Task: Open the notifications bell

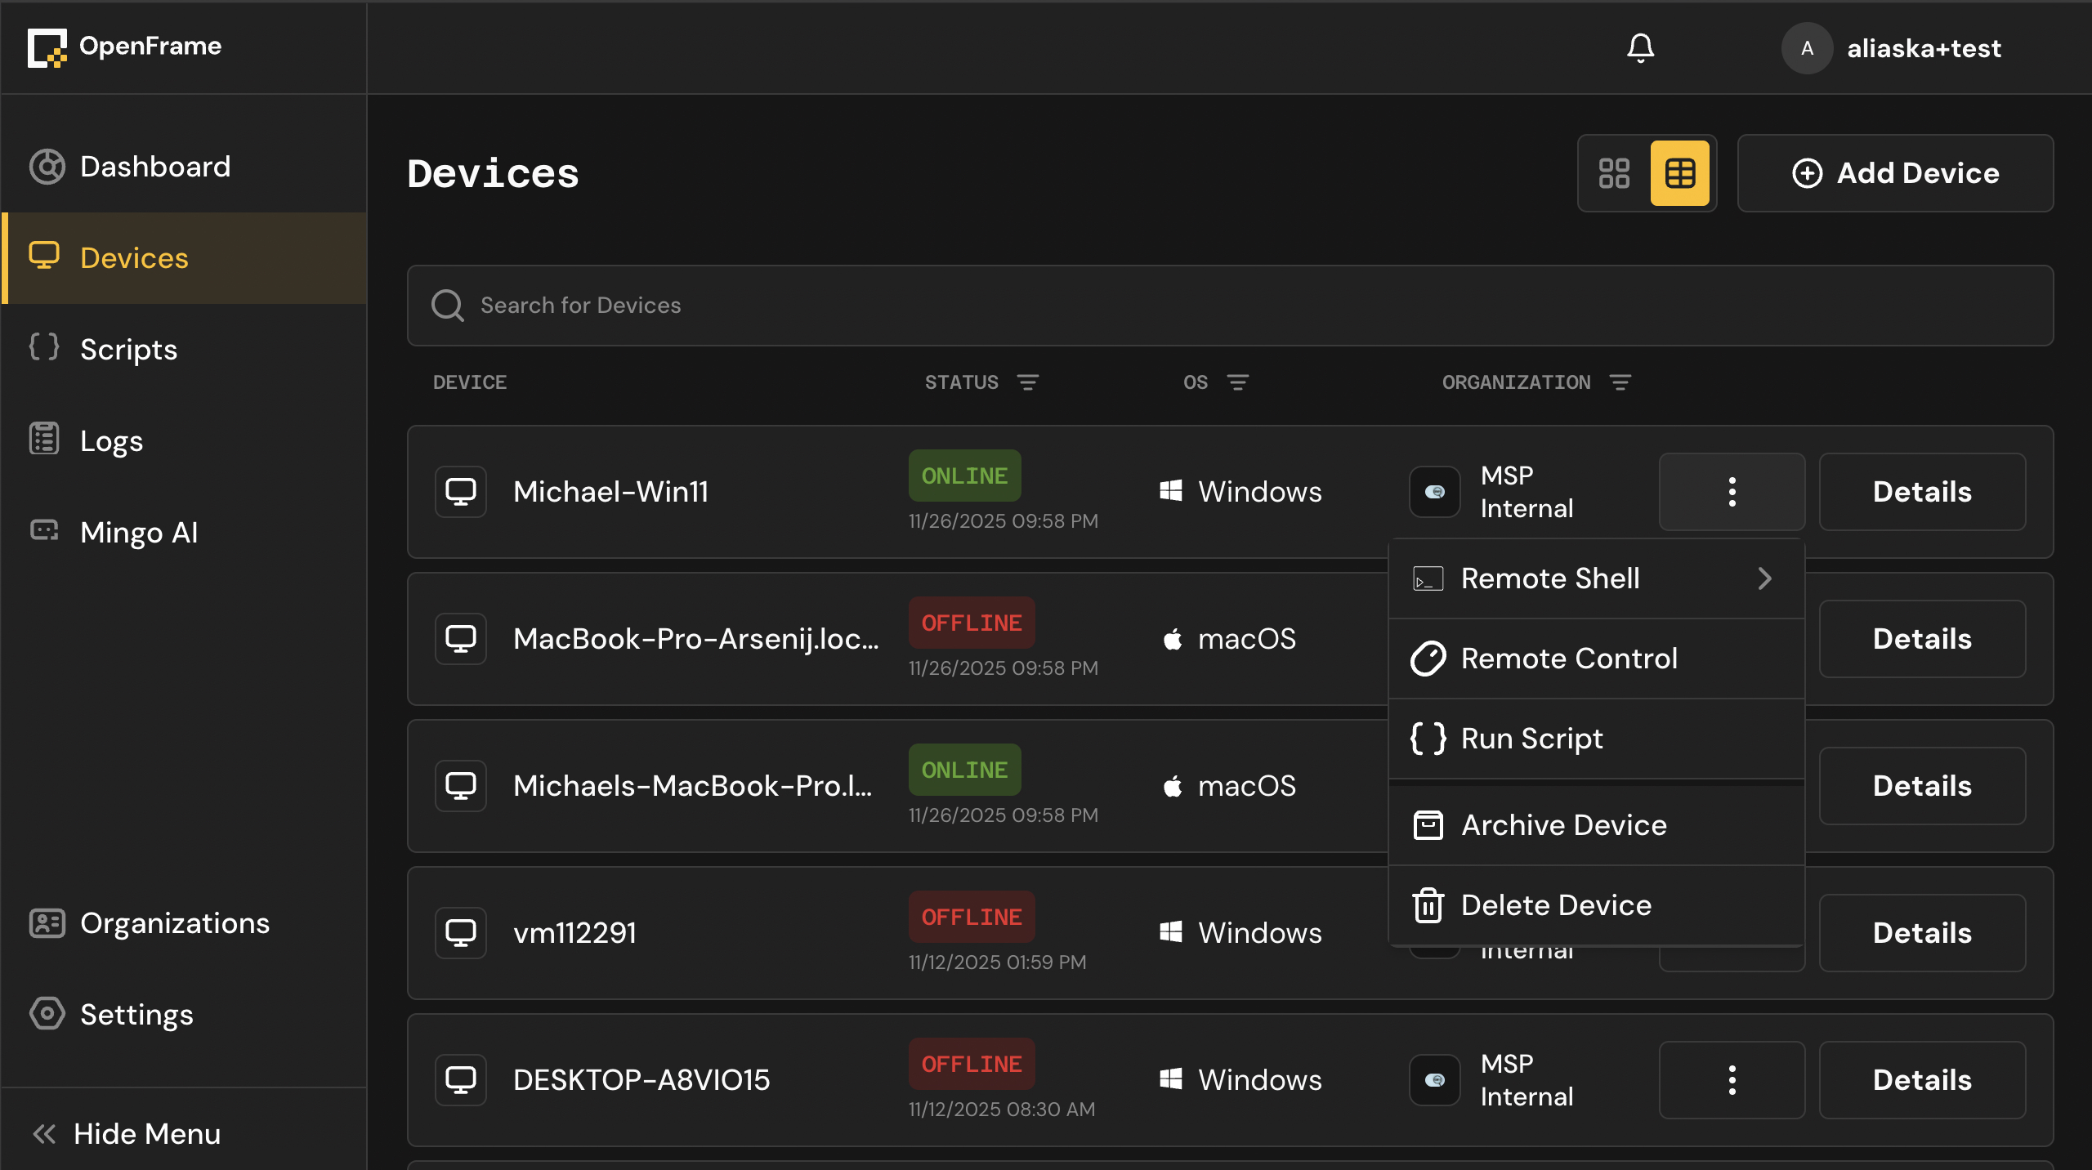Action: tap(1640, 47)
